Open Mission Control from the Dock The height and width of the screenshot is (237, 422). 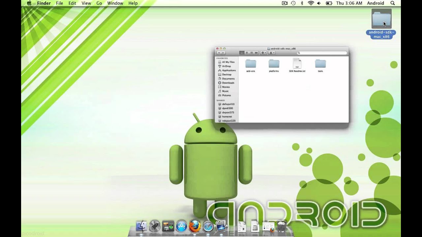point(168,226)
